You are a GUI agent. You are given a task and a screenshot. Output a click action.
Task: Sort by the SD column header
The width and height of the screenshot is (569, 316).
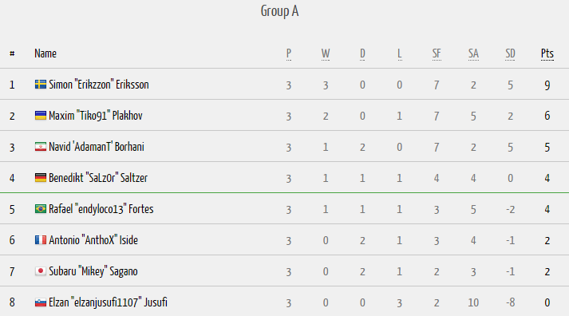(510, 53)
